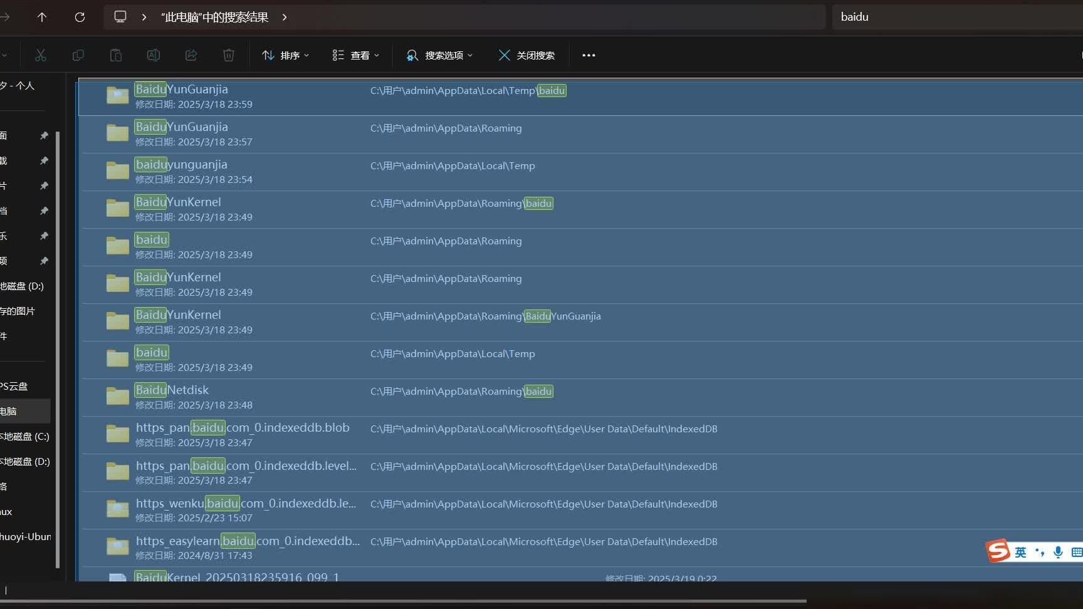This screenshot has width=1083, height=609.
Task: Activate Sogou voice input microphone
Action: tap(1058, 553)
